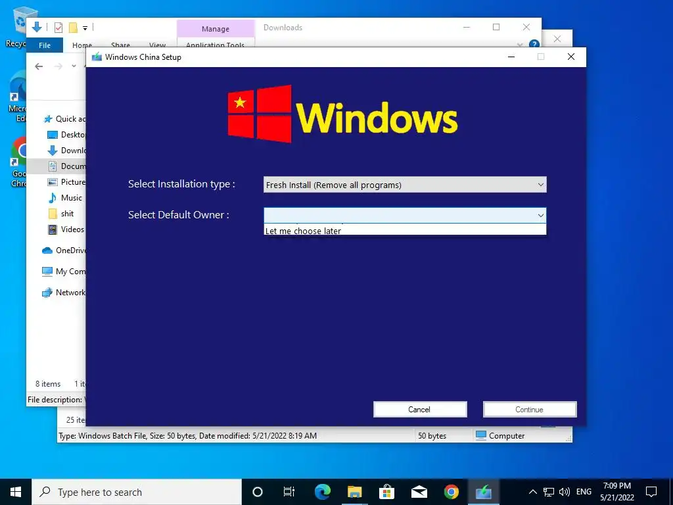
Task: Open the Home ribbon tab in Explorer
Action: click(x=82, y=45)
